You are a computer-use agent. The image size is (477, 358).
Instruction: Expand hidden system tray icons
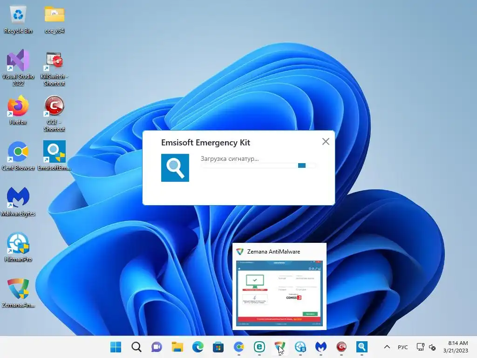387,347
